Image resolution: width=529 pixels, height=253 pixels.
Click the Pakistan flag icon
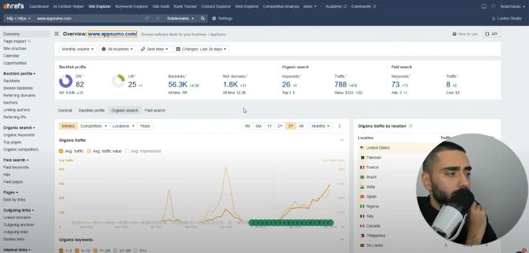(x=362, y=158)
